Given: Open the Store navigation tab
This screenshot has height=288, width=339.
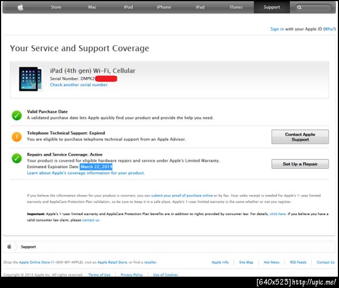Looking at the screenshot, I should click(56, 7).
